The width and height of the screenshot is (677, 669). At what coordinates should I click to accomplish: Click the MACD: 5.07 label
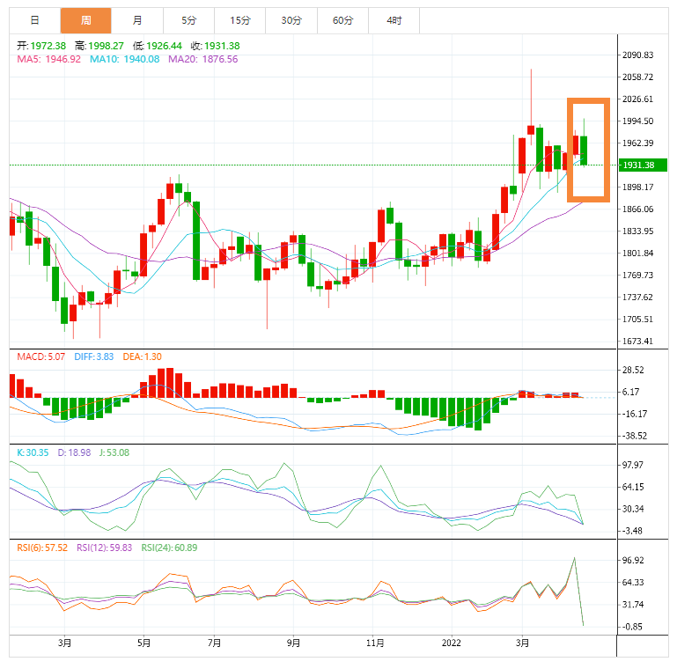coord(41,357)
